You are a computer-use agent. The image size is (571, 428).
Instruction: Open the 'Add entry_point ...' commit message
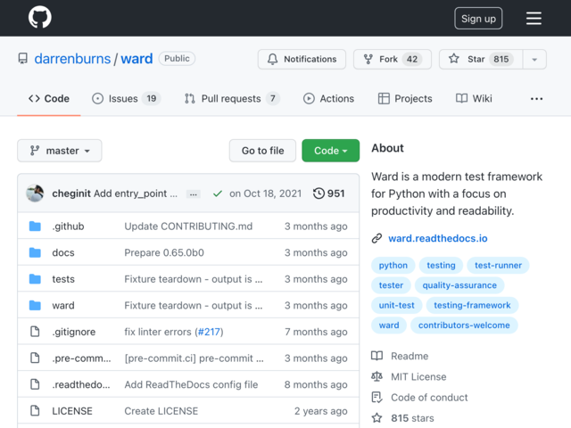136,193
